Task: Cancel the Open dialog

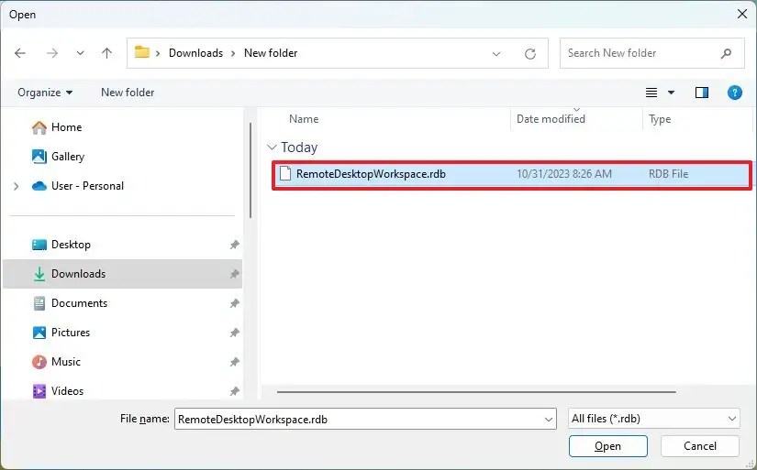Action: 699,446
